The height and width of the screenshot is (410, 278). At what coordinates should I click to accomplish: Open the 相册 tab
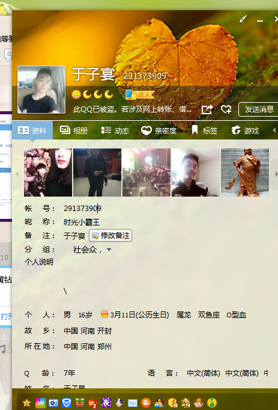click(x=74, y=130)
